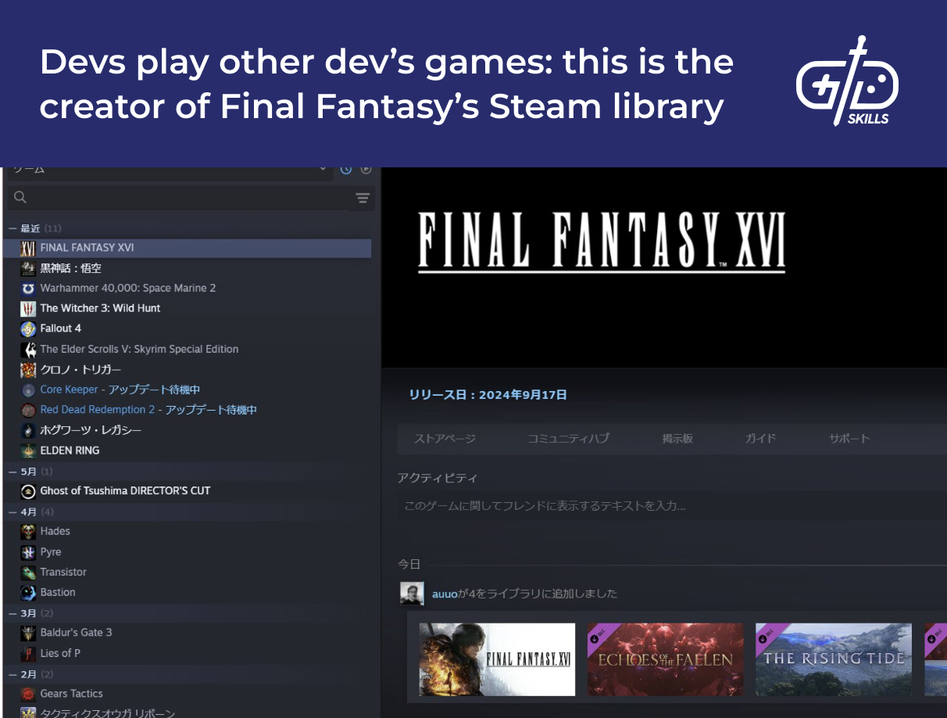This screenshot has height=718, width=947.
Task: Open the ガイド guides tab
Action: pyautogui.click(x=760, y=439)
